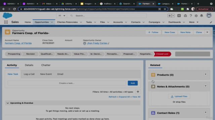The image size is (215, 120).
Task: Open the Notifications bell icon
Action: point(202,16)
